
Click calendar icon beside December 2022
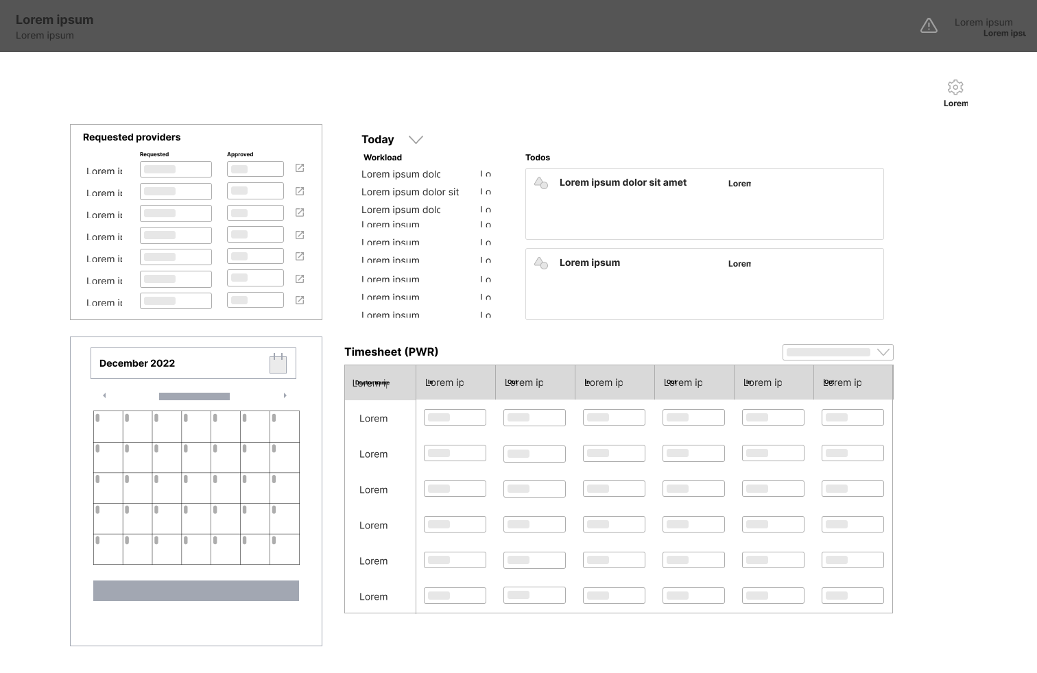point(278,363)
